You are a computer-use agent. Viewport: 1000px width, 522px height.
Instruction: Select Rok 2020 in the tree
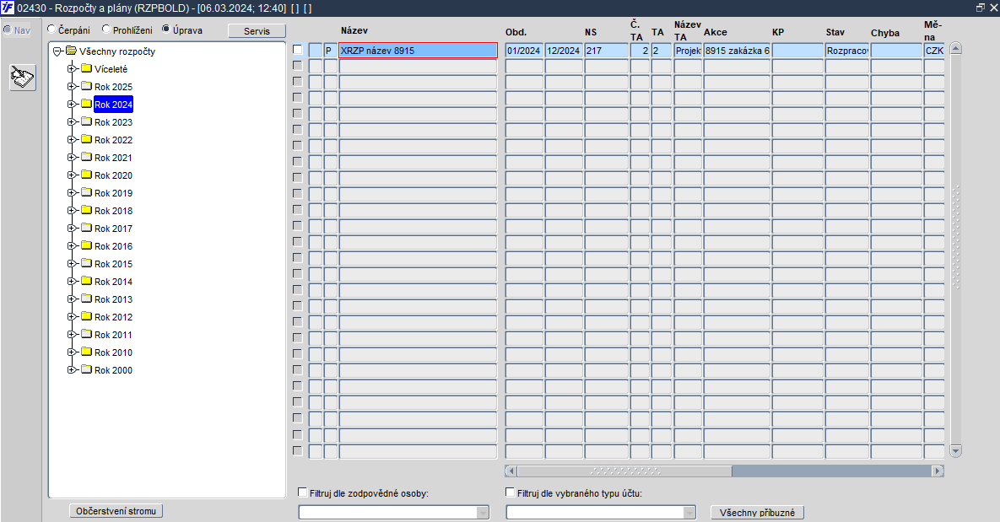[114, 175]
